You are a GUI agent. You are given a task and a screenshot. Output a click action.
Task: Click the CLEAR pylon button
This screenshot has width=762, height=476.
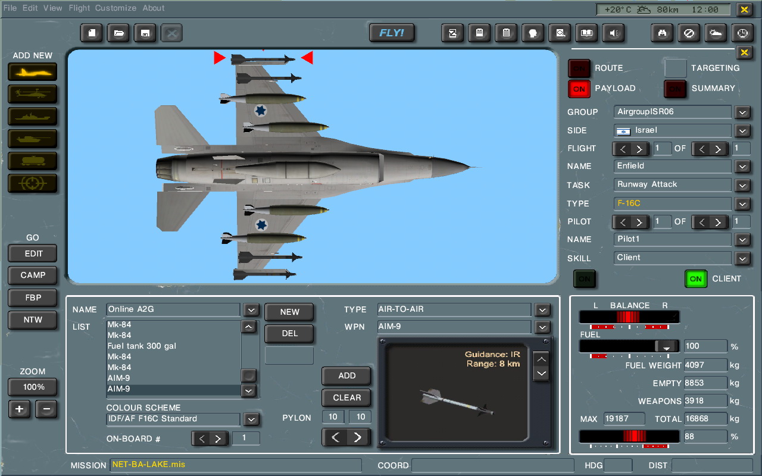(346, 397)
